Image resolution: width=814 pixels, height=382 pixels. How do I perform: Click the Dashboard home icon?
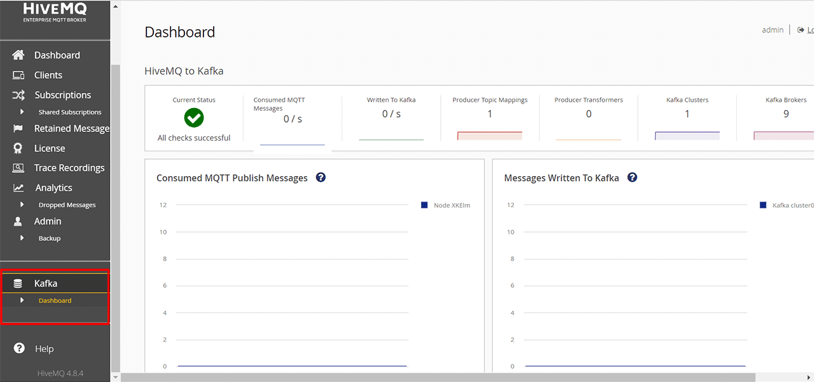pos(19,55)
